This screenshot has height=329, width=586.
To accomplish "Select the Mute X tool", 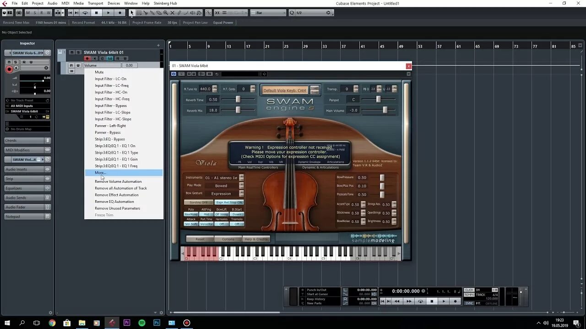I will 172,13.
